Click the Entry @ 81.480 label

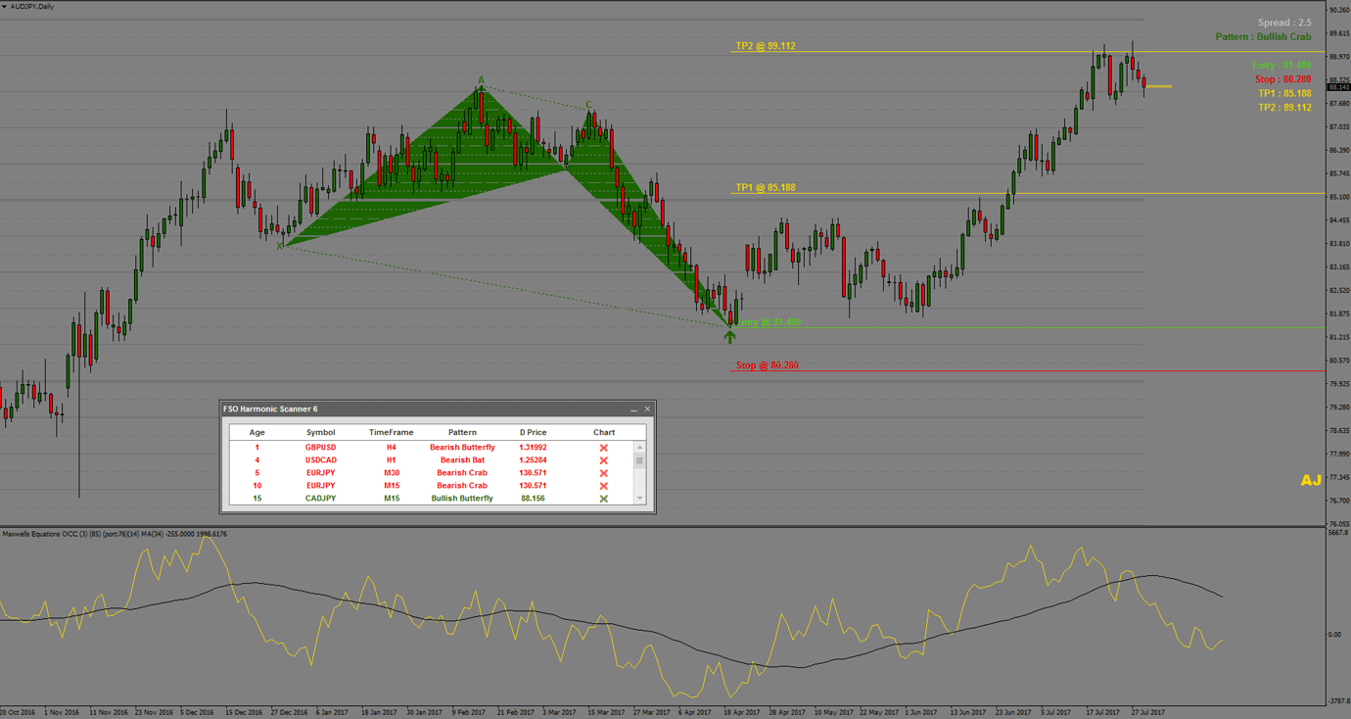pos(770,321)
